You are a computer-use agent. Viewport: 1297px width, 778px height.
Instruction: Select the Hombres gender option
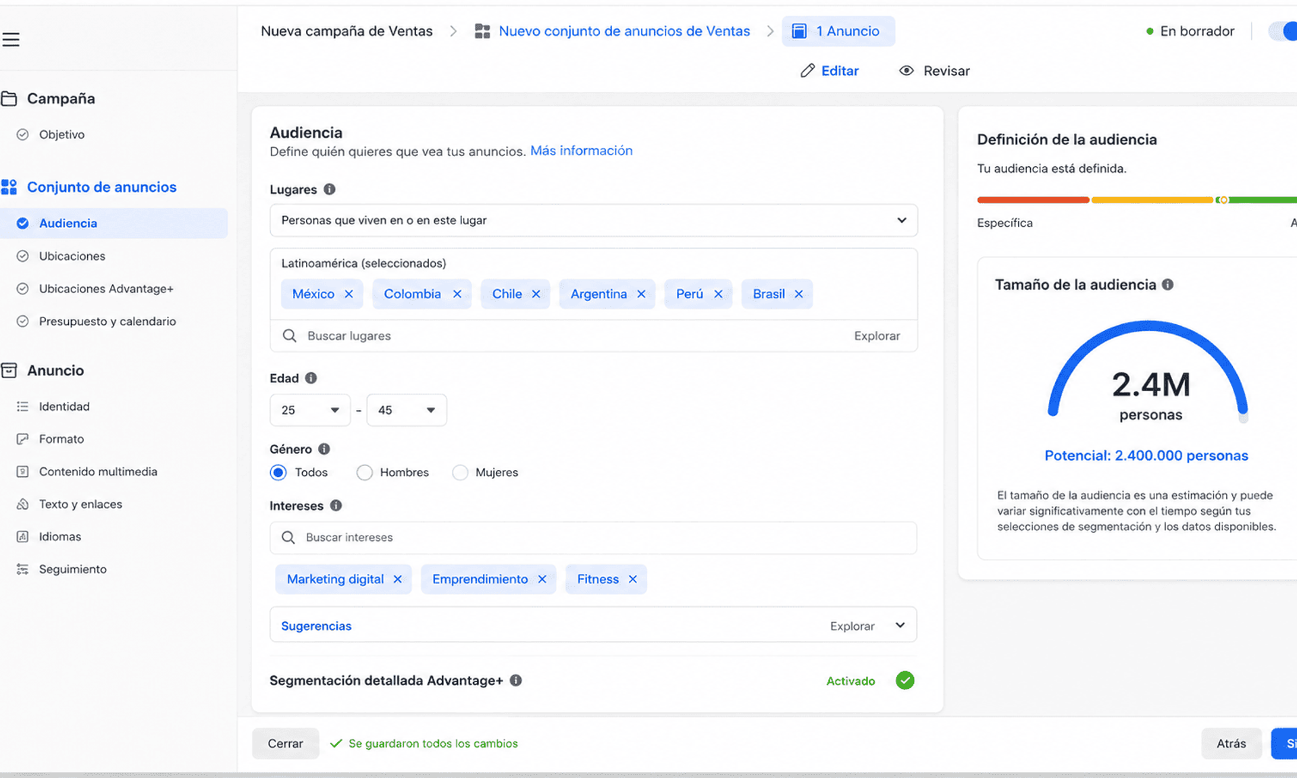(x=365, y=473)
